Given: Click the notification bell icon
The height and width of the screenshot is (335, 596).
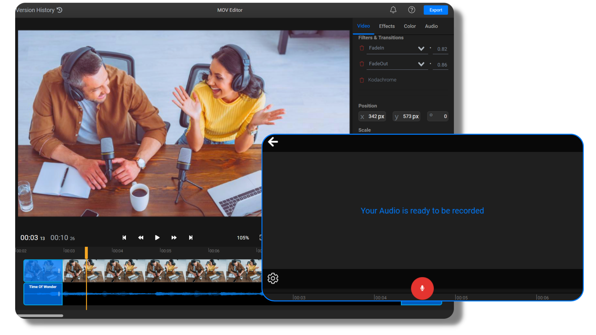Looking at the screenshot, I should tap(393, 10).
